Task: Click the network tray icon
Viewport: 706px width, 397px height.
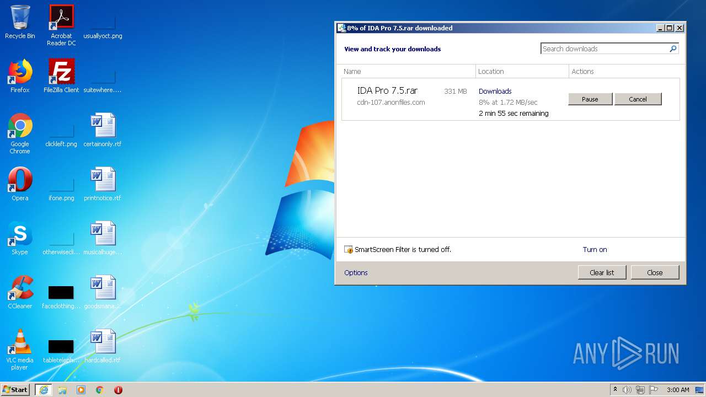Action: pyautogui.click(x=640, y=390)
